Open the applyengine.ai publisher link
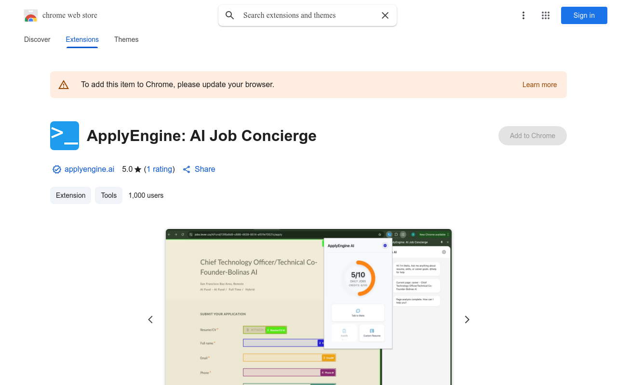This screenshot has height=385, width=617. [90, 169]
